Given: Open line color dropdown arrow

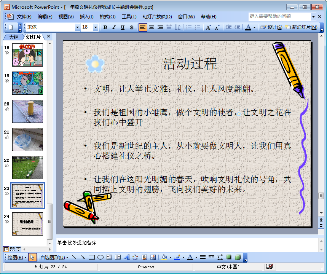Looking at the screenshot, I should (183, 257).
